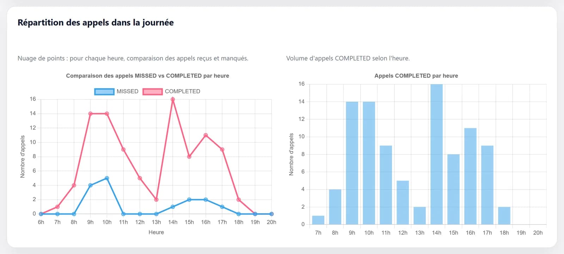The height and width of the screenshot is (254, 564).
Task: Click the COMPLETED line point at 8h
Action: coord(74,185)
